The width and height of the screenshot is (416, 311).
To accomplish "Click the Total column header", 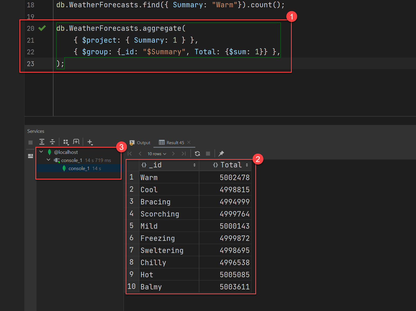I will coord(225,165).
